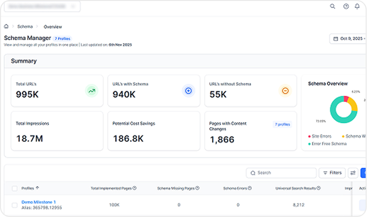Toggle the select-all checkbox in table header

click(14, 188)
